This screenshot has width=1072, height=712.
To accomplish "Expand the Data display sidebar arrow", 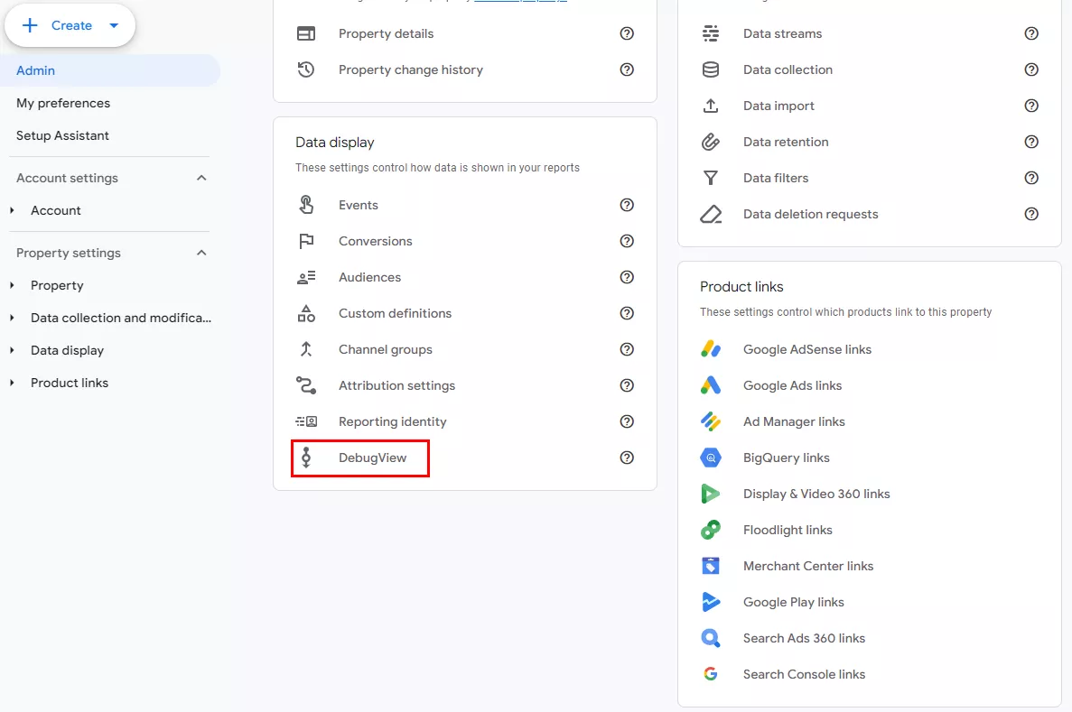I will [12, 350].
